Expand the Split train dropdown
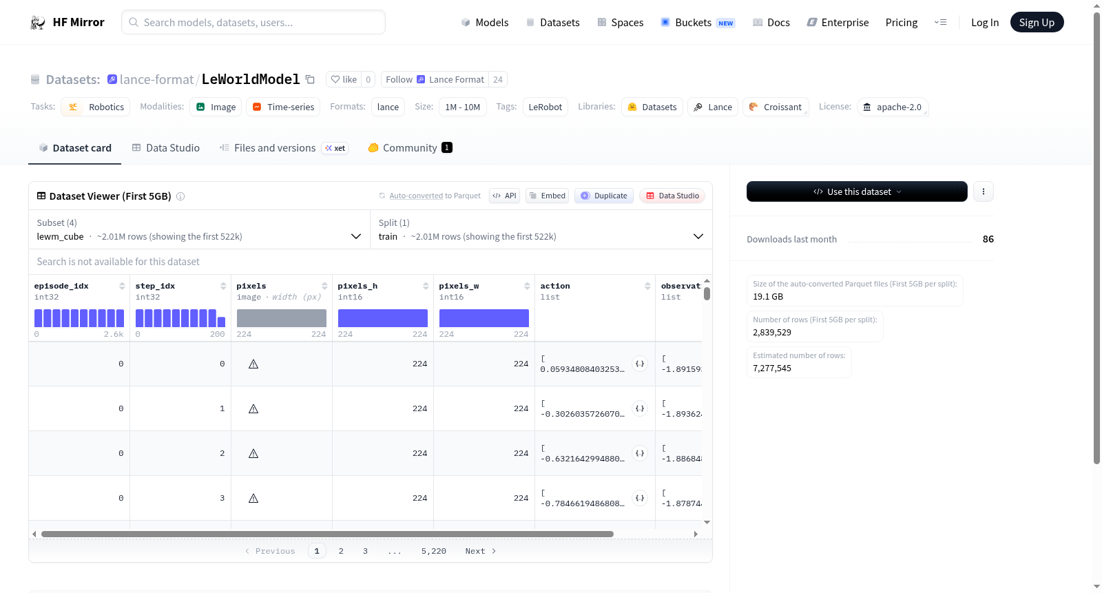The image size is (1102, 593). click(541, 229)
